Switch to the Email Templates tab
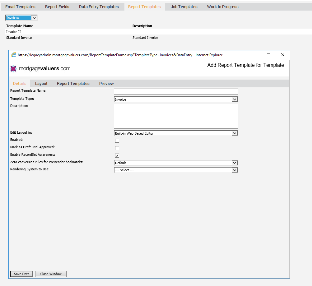 (x=20, y=7)
